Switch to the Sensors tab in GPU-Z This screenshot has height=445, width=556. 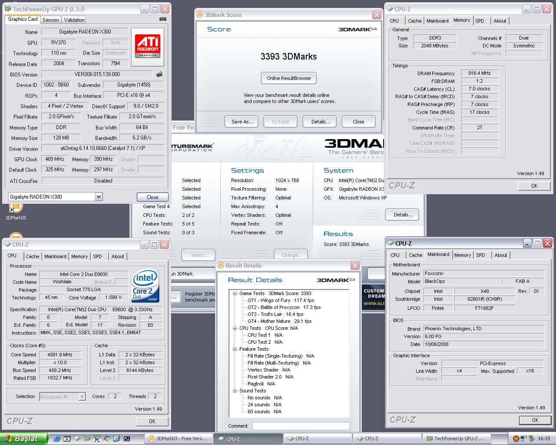coord(51,20)
